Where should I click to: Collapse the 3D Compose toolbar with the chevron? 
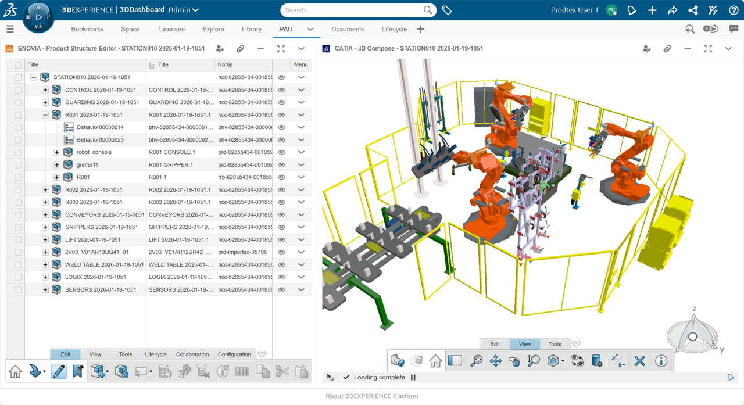576,344
